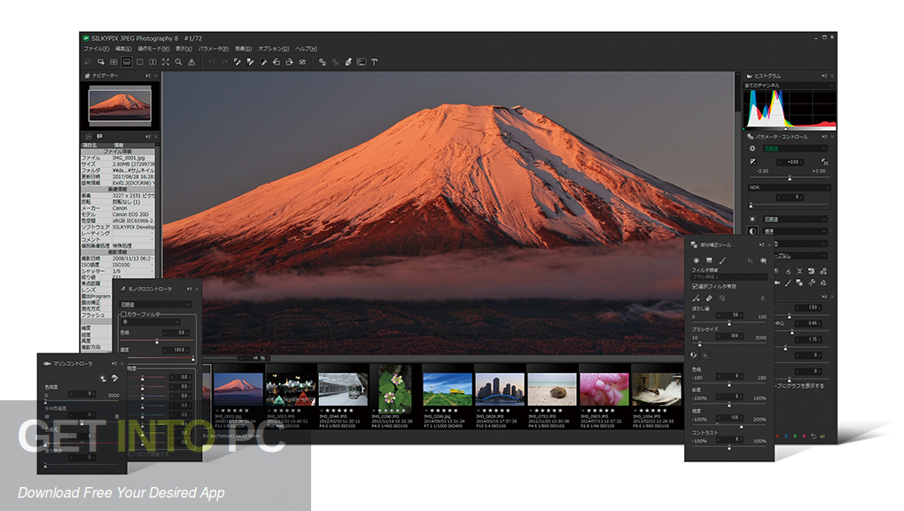The width and height of the screenshot is (904, 511).
Task: Select the night lights thumbnail IMG_0003
Action: pyautogui.click(x=291, y=390)
